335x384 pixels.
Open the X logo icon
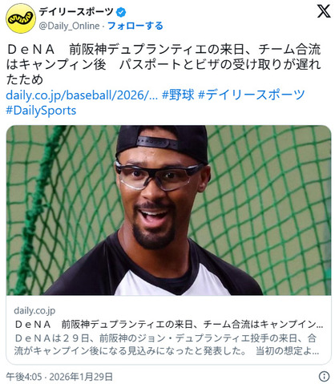[x=323, y=11]
